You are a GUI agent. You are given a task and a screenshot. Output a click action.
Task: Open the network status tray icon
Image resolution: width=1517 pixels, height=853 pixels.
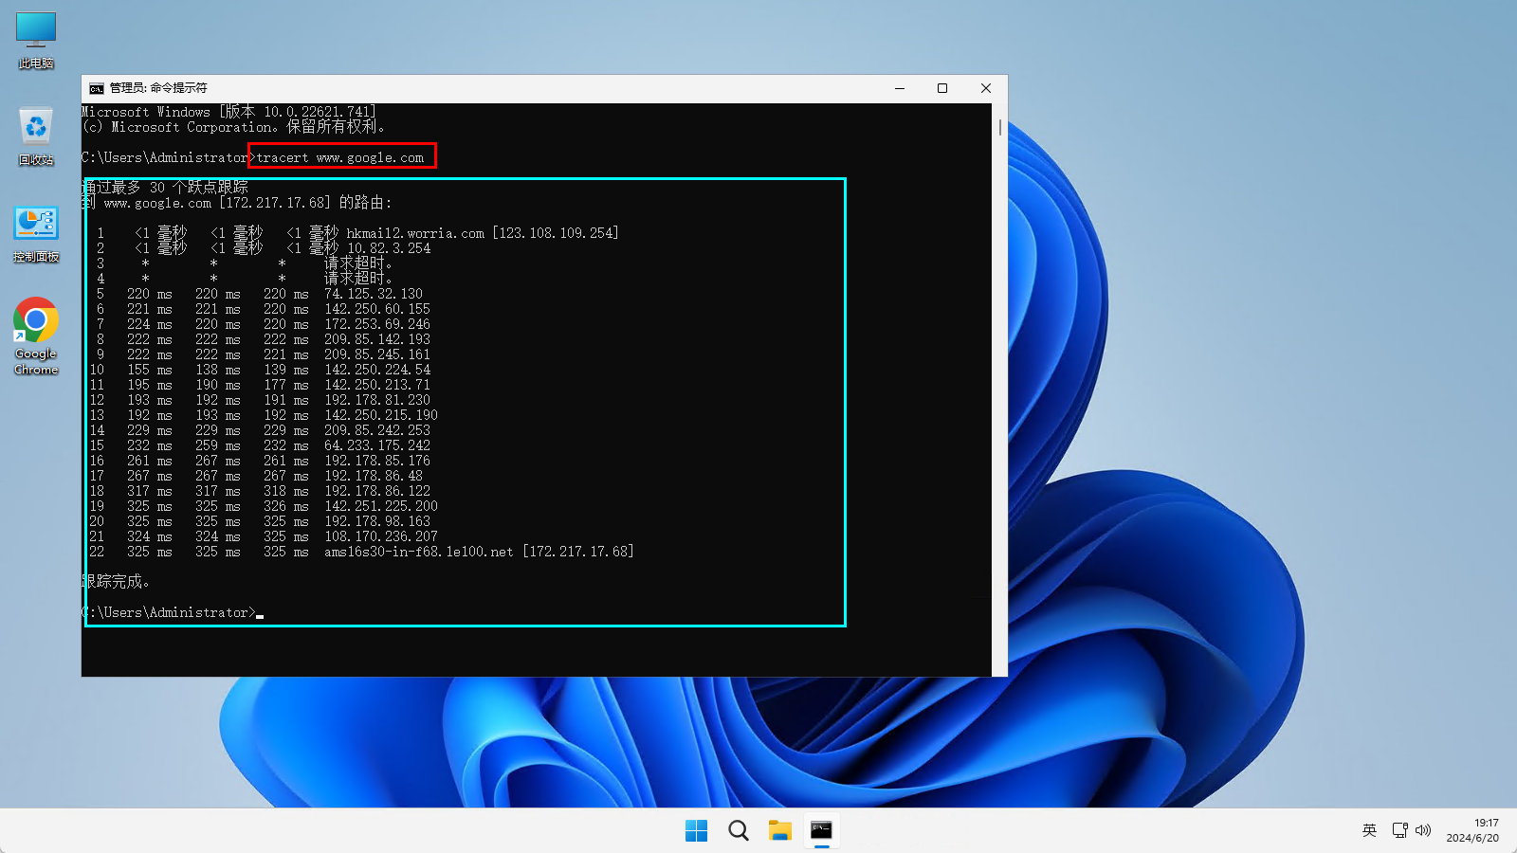coord(1399,830)
